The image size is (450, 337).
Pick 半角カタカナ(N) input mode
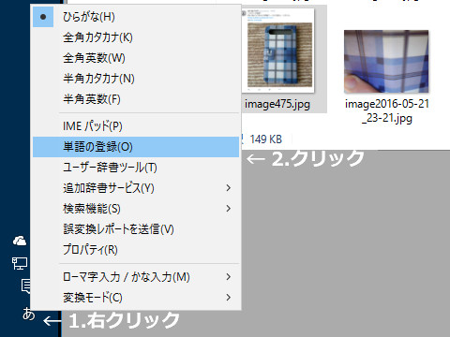tap(136, 79)
